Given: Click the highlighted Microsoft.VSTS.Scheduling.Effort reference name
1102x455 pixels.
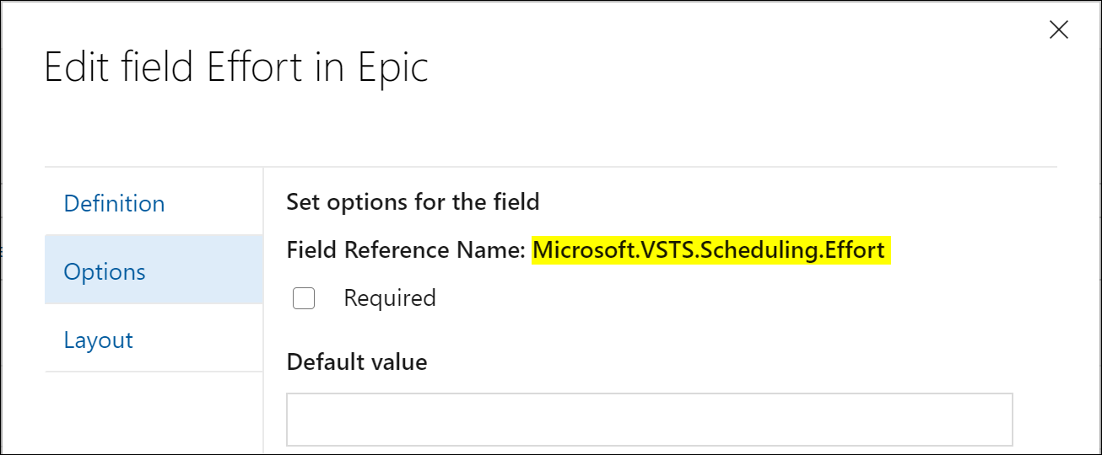Looking at the screenshot, I should tap(710, 250).
